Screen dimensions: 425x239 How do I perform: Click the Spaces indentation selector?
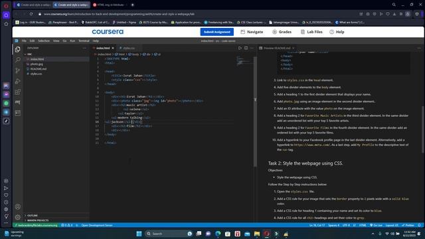[x=333, y=225]
